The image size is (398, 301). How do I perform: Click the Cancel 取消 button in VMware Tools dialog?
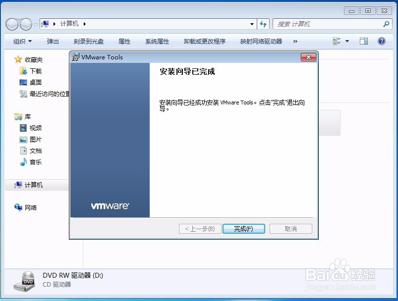point(290,229)
